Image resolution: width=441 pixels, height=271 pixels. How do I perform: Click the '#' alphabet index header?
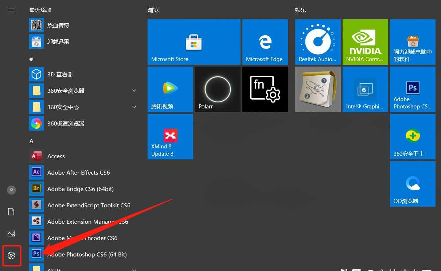(x=31, y=59)
